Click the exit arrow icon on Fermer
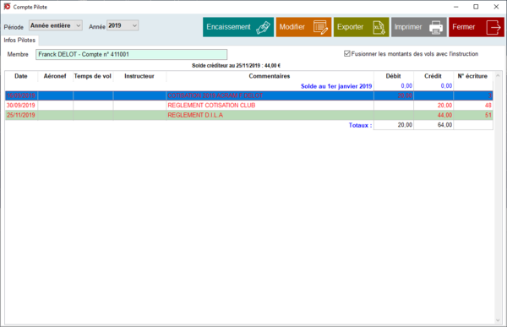This screenshot has width=507, height=327. point(493,27)
